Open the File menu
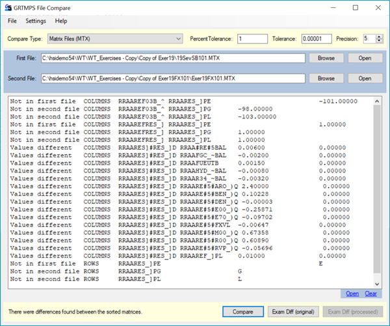Screen dimensions: 390x326 (x=12, y=21)
